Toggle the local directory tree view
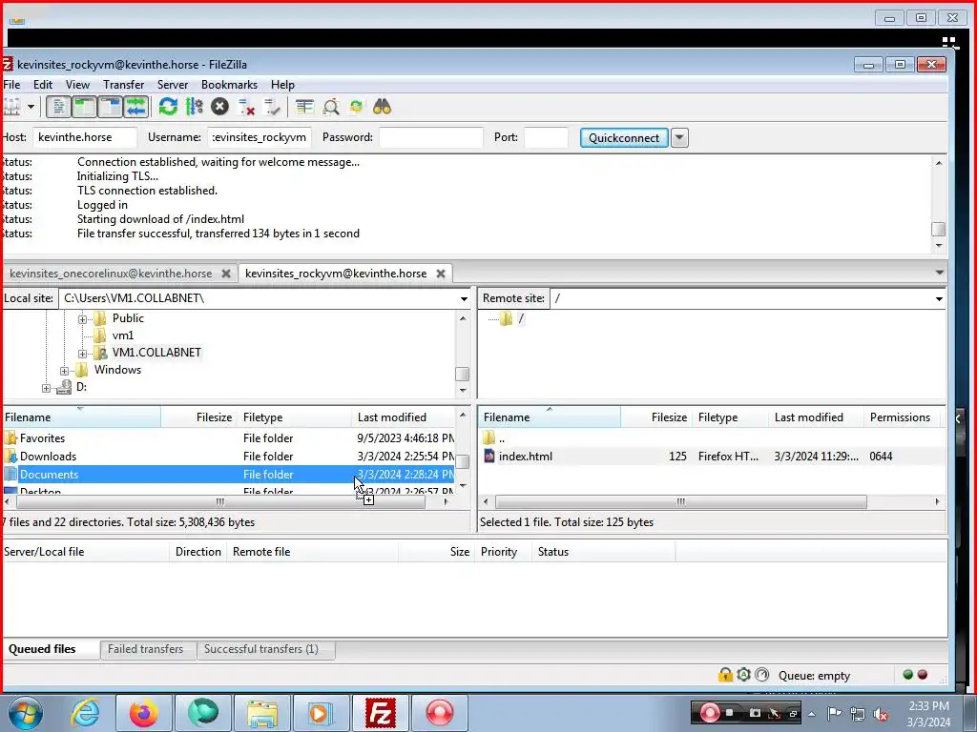Image resolution: width=977 pixels, height=732 pixels. (x=84, y=107)
